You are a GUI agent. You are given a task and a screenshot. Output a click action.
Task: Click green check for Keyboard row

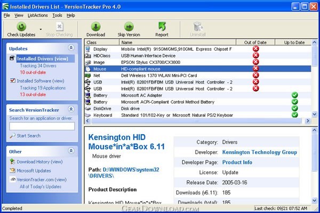pyautogui.click(x=295, y=115)
